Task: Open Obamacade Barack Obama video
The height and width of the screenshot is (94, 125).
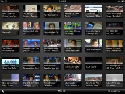Action: [73, 80]
